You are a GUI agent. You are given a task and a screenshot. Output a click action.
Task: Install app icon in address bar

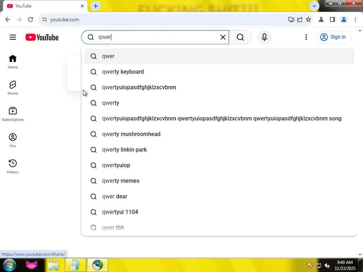click(291, 20)
